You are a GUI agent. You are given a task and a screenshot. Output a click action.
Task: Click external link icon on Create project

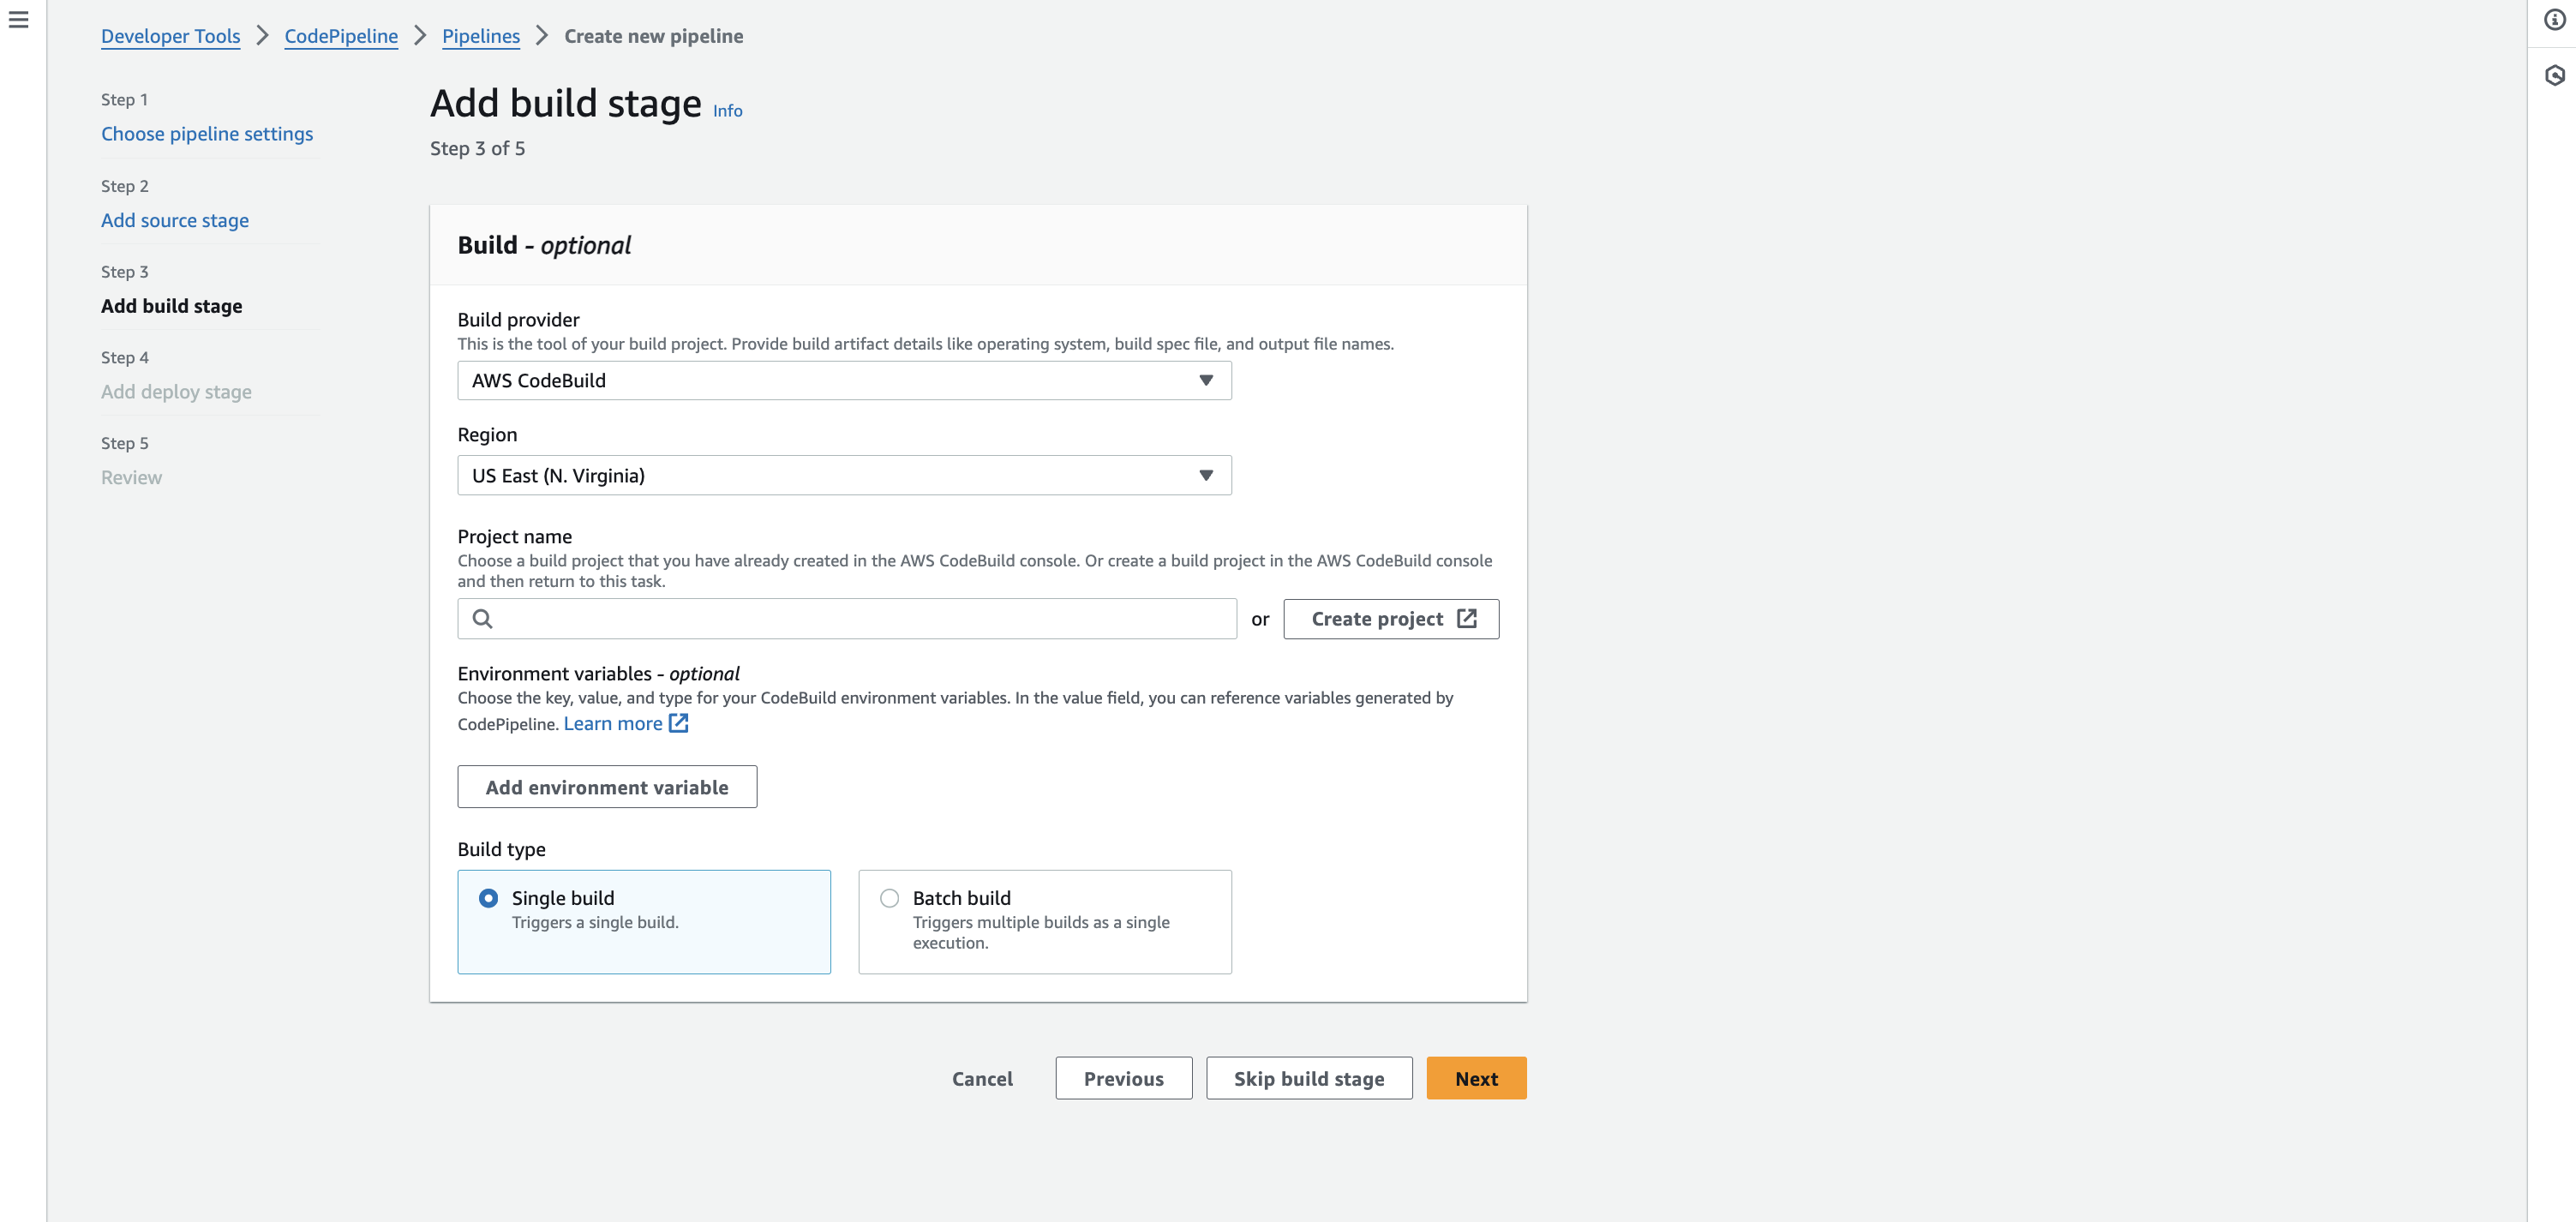point(1466,619)
